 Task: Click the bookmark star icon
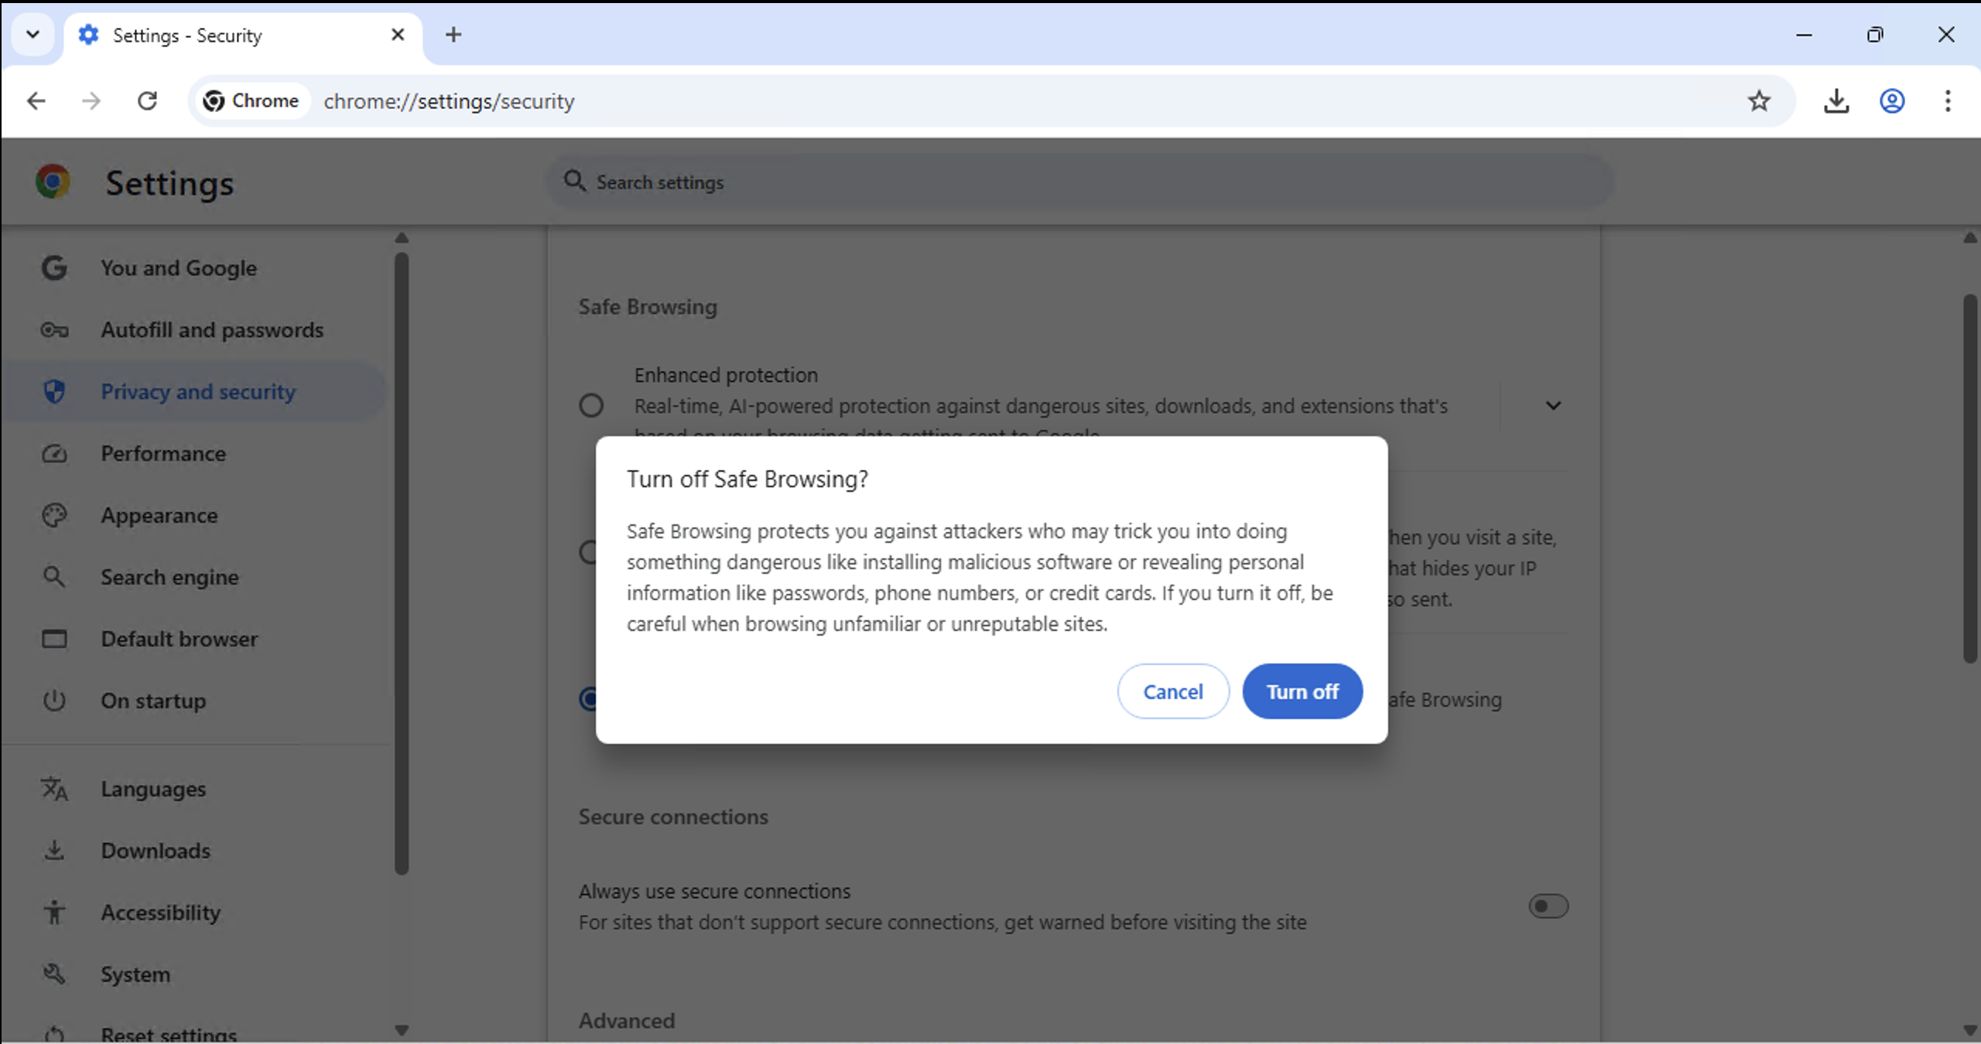tap(1759, 101)
